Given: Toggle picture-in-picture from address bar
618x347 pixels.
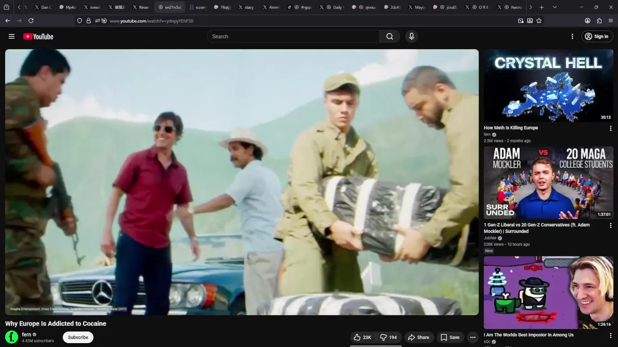Looking at the screenshot, I should click(x=521, y=21).
